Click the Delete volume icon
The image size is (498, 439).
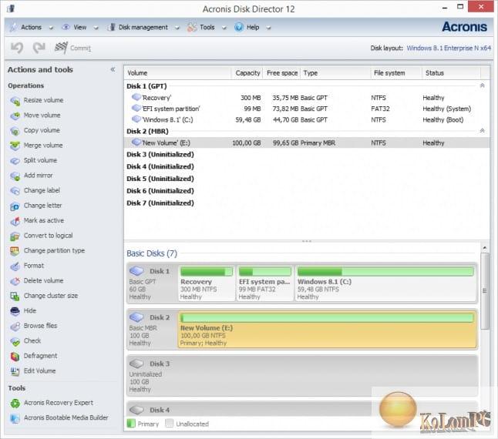[x=15, y=281]
